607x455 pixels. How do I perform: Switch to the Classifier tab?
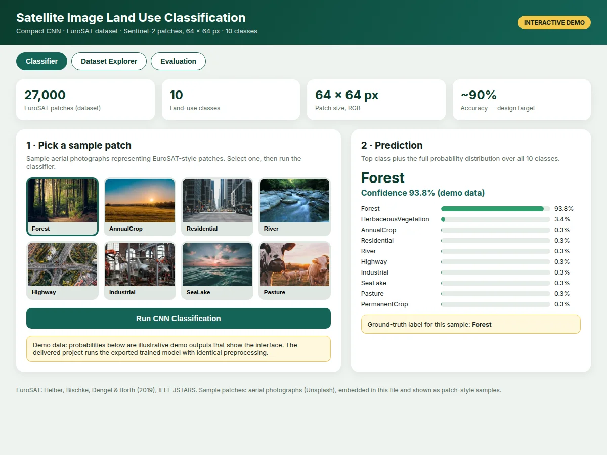41,61
